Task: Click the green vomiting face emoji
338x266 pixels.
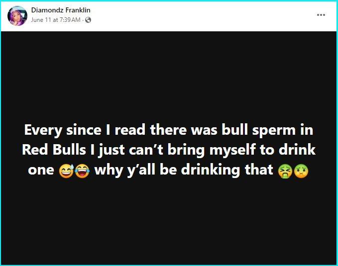Action: point(285,171)
